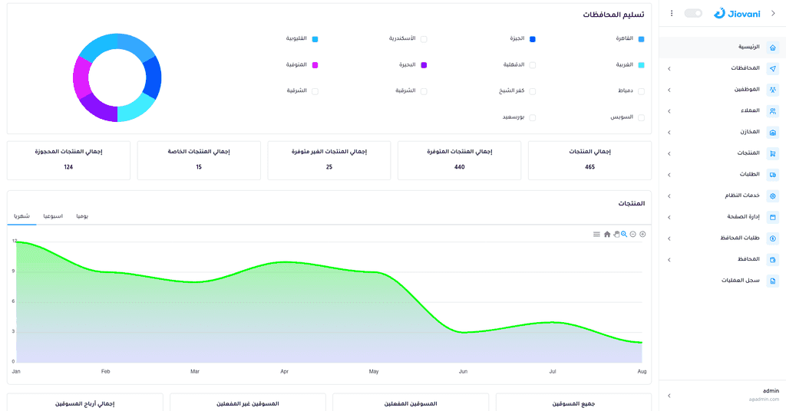Switch chart to the يوميا tab
Screen dimensions: 786x411
coord(82,216)
